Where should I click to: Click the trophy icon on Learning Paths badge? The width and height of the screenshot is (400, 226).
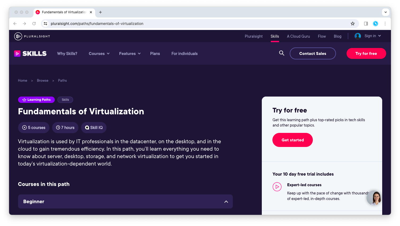pos(24,99)
